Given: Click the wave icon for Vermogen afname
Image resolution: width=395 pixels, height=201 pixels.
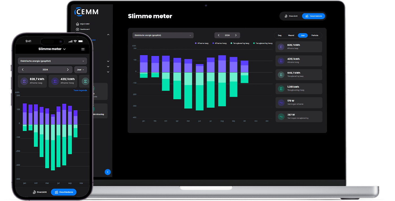Looking at the screenshot, I should point(281,103).
